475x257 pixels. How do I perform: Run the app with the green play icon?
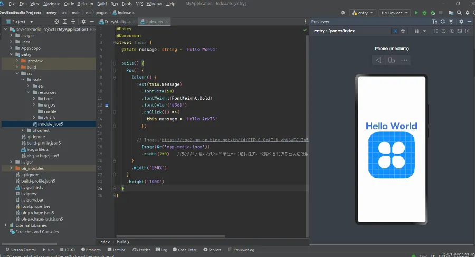point(416,13)
